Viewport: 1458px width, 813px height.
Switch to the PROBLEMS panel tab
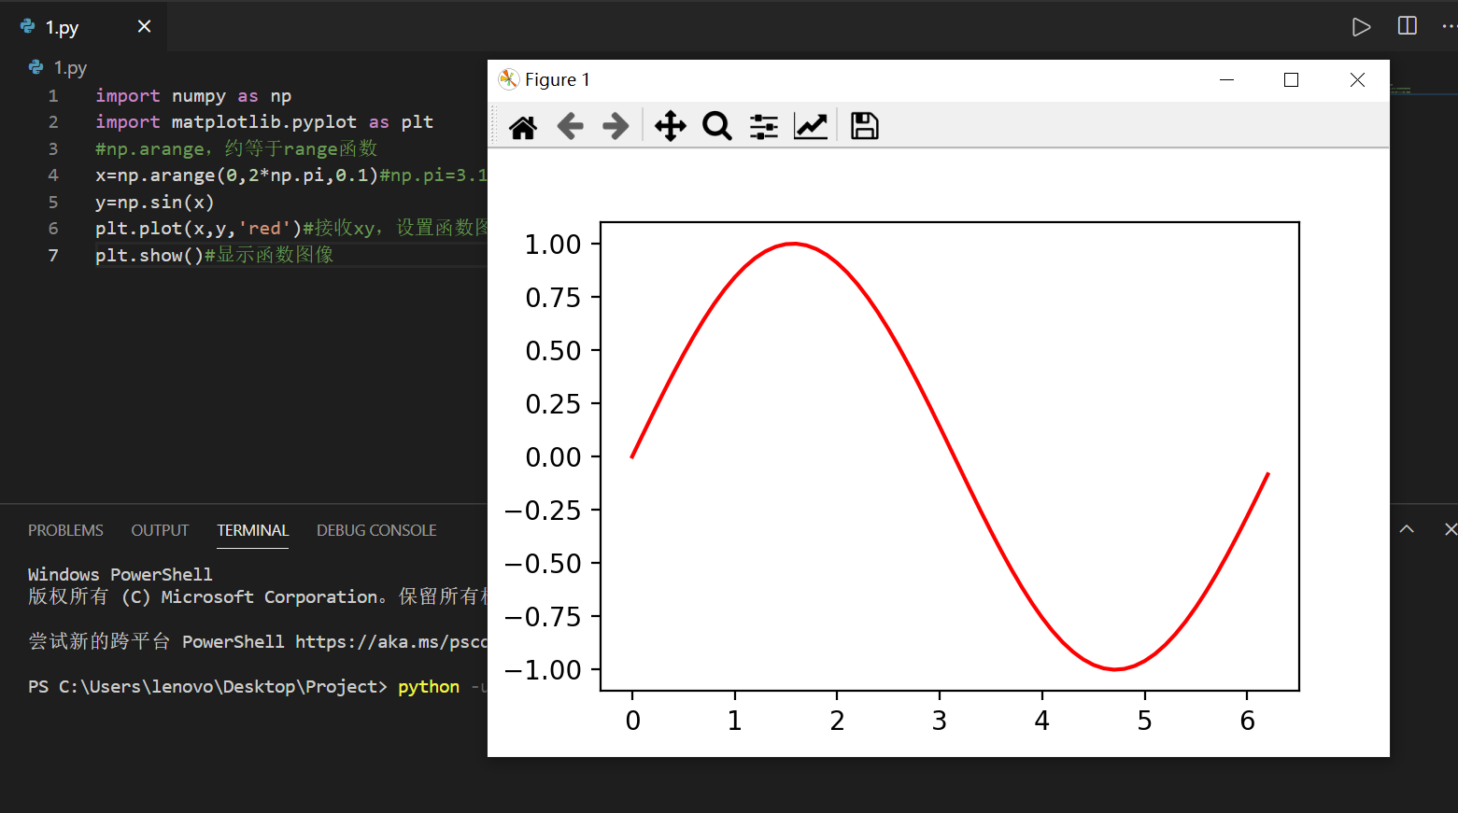coord(65,530)
